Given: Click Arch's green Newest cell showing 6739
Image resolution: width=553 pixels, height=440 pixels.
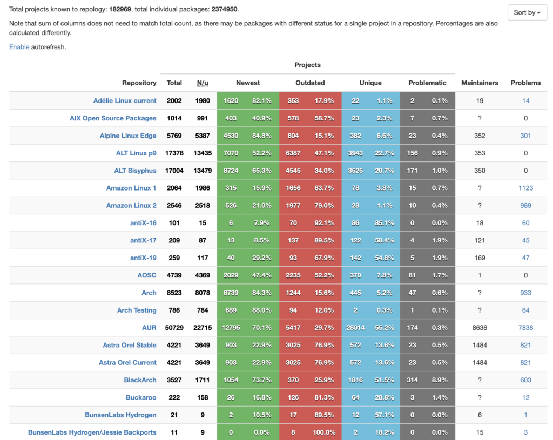Looking at the screenshot, I should tap(231, 293).
